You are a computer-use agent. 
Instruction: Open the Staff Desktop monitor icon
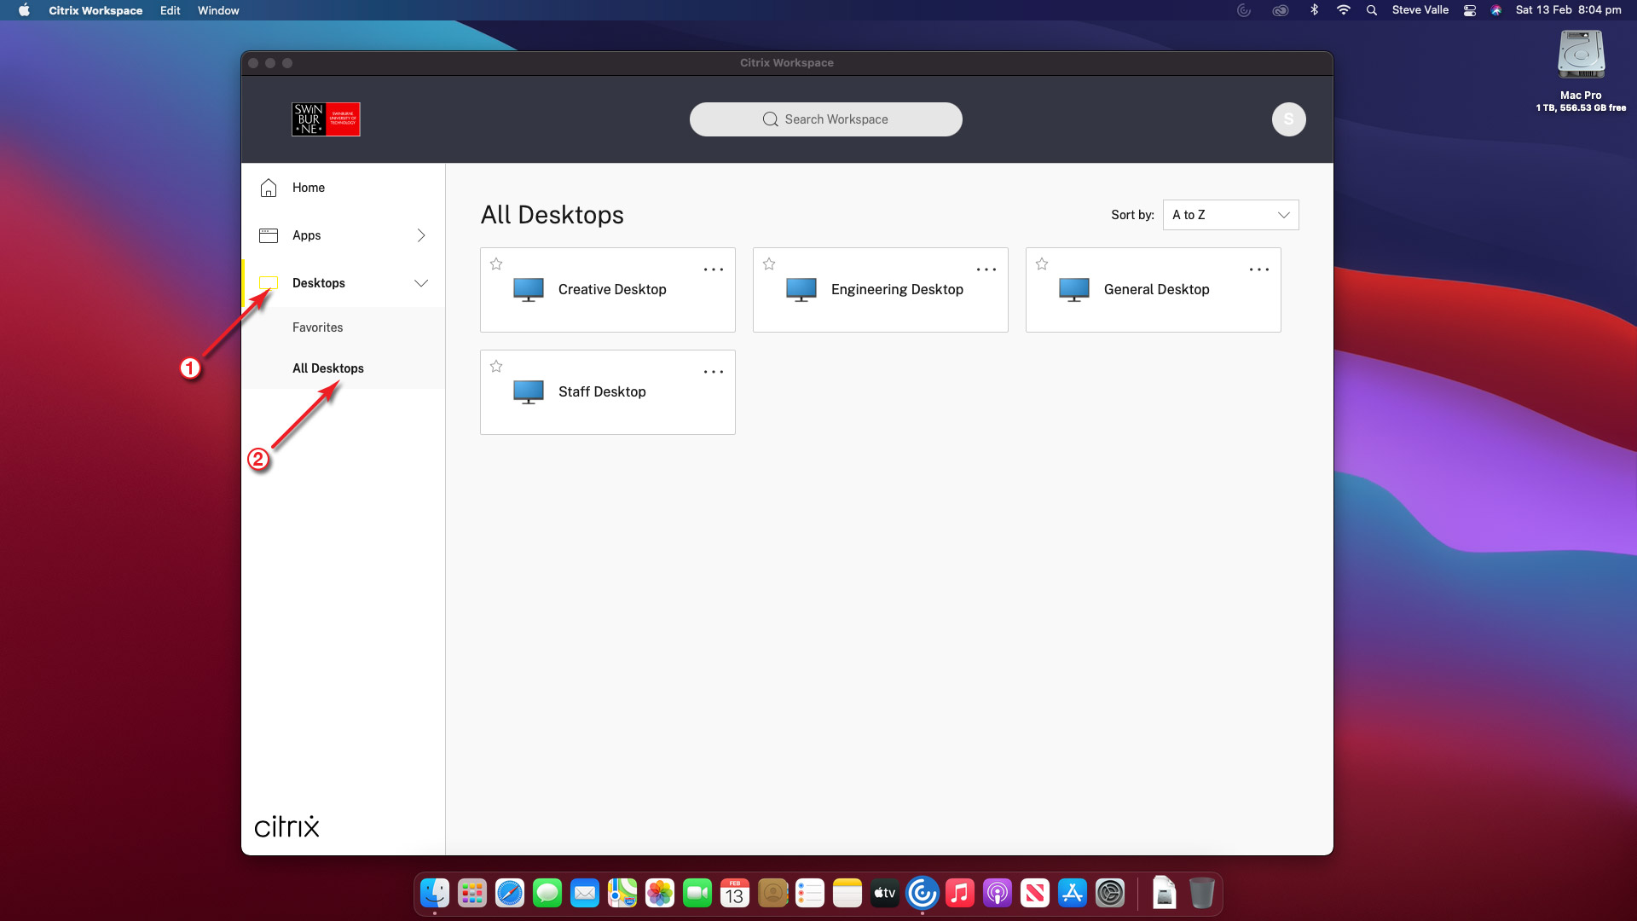click(529, 391)
